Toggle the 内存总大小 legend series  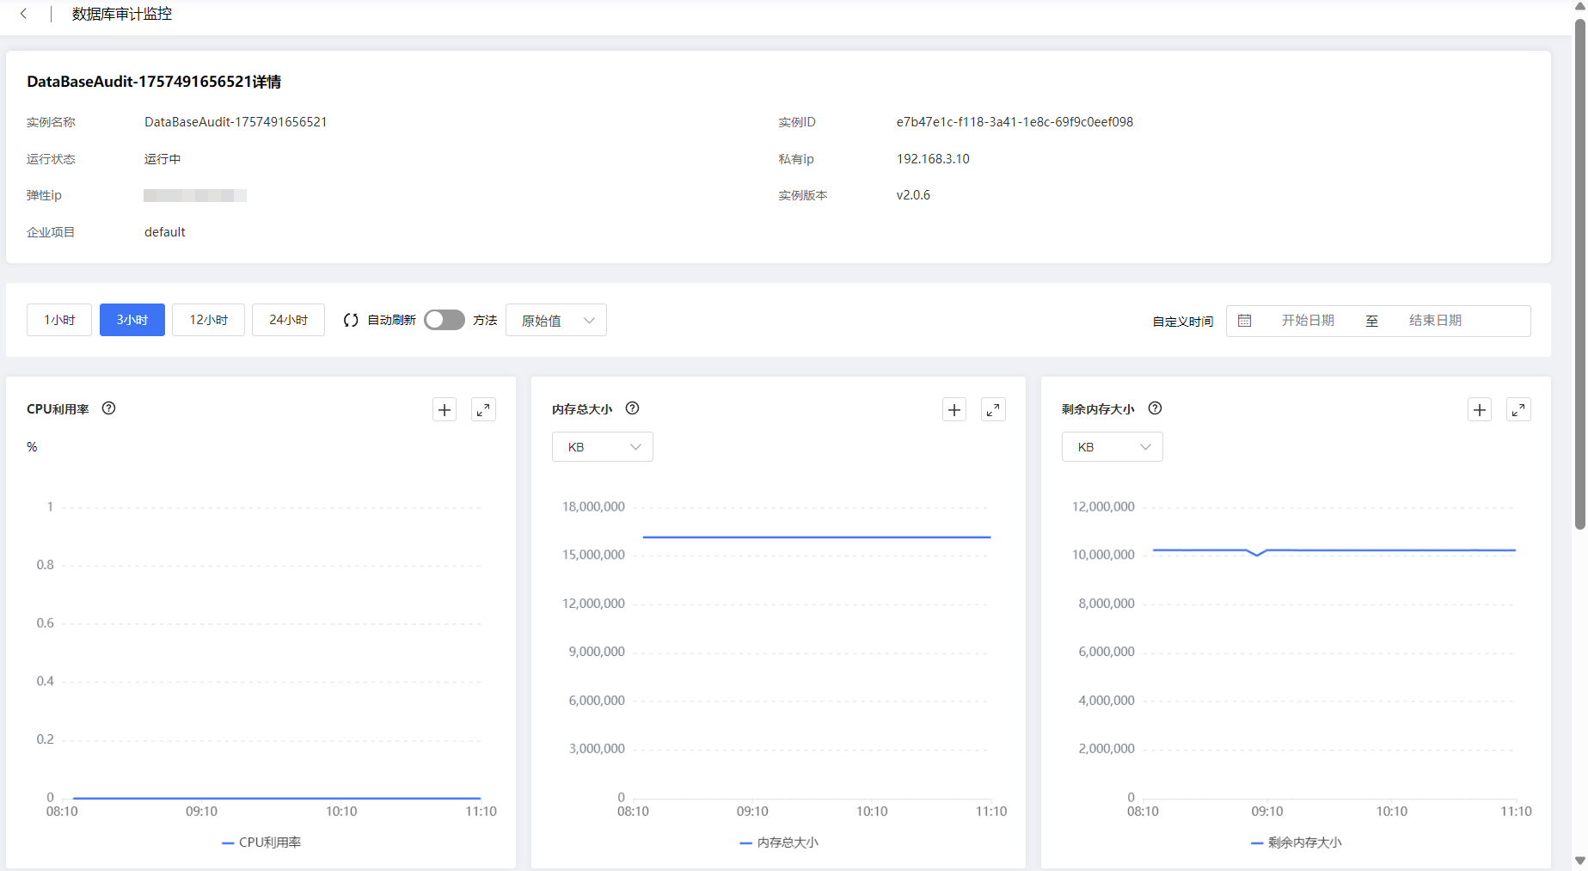coord(779,843)
